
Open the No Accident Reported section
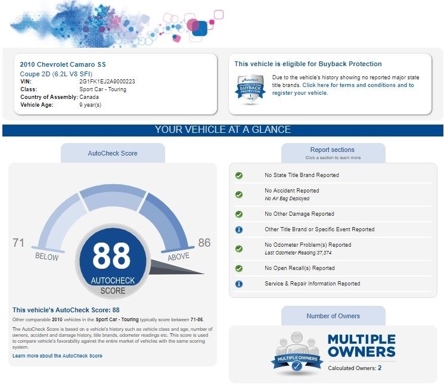(291, 191)
